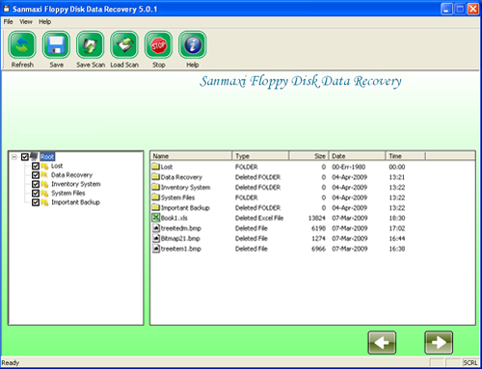Click the Save Scan toolbar icon
Image resolution: width=482 pixels, height=369 pixels.
[91, 44]
